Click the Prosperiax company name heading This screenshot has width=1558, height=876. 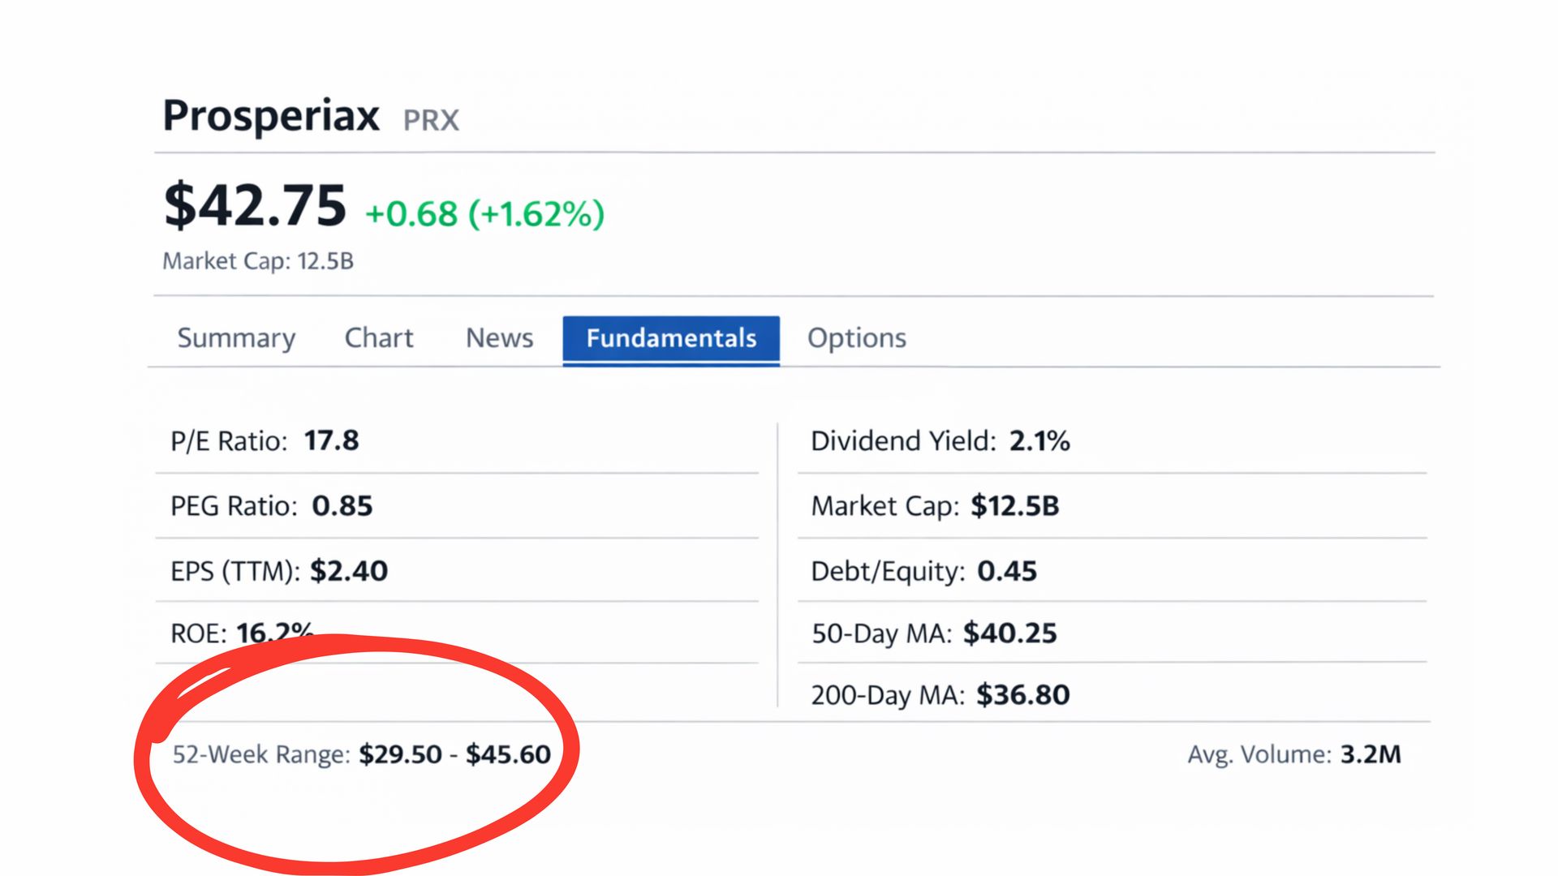click(271, 115)
